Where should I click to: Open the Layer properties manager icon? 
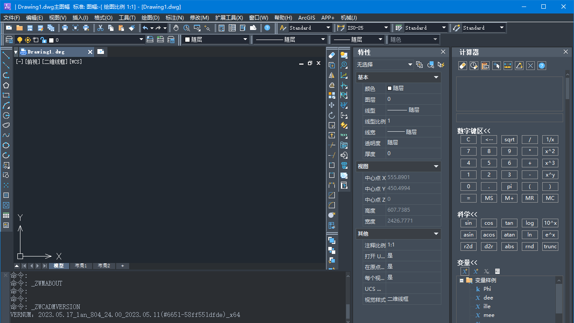[9, 40]
